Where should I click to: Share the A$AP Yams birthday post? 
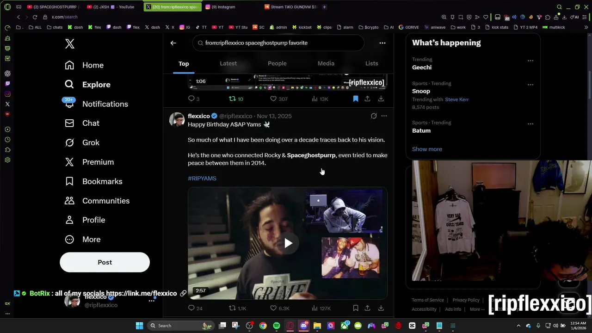[x=367, y=308]
